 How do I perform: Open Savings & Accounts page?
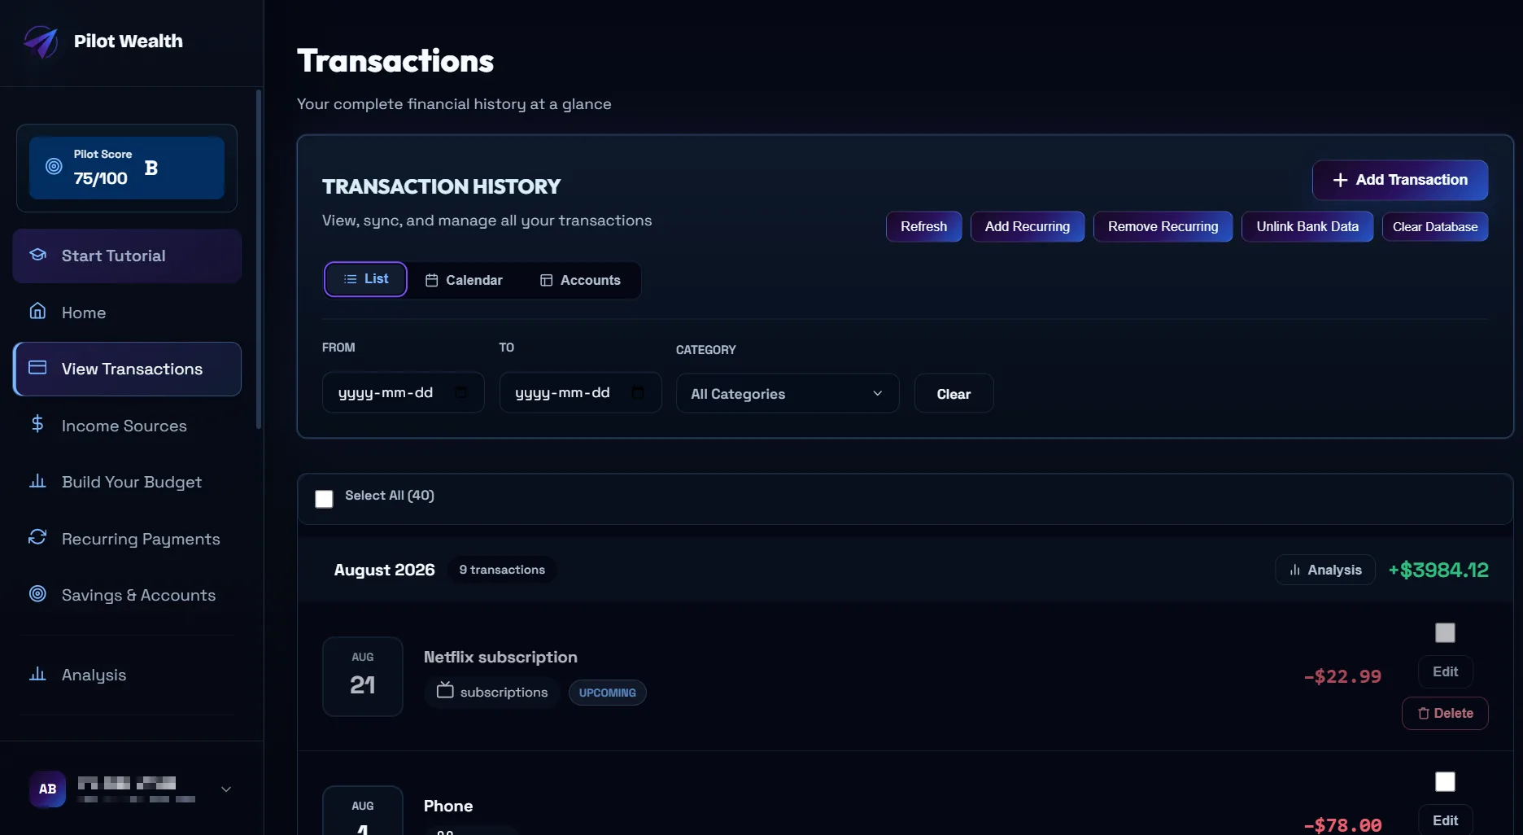127,595
